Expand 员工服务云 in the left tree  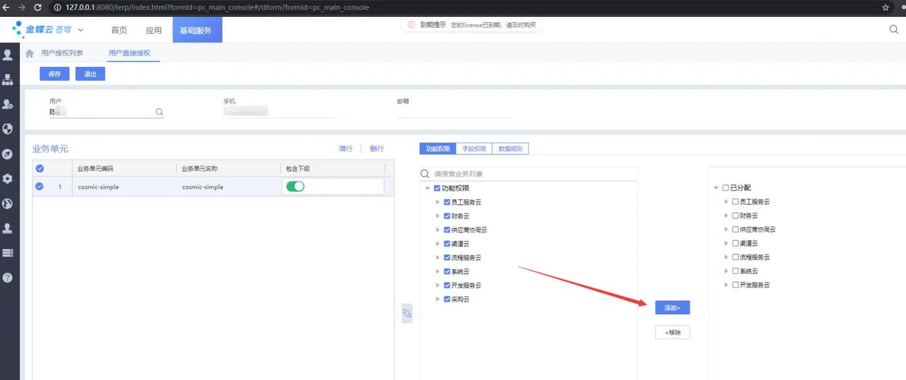tap(437, 202)
